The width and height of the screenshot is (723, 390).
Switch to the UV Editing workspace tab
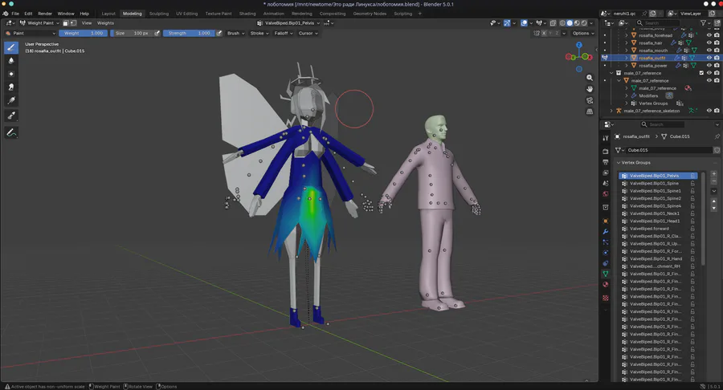pyautogui.click(x=186, y=14)
